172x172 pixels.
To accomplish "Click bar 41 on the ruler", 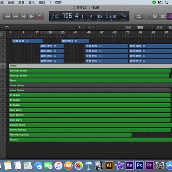I will click(x=76, y=32).
